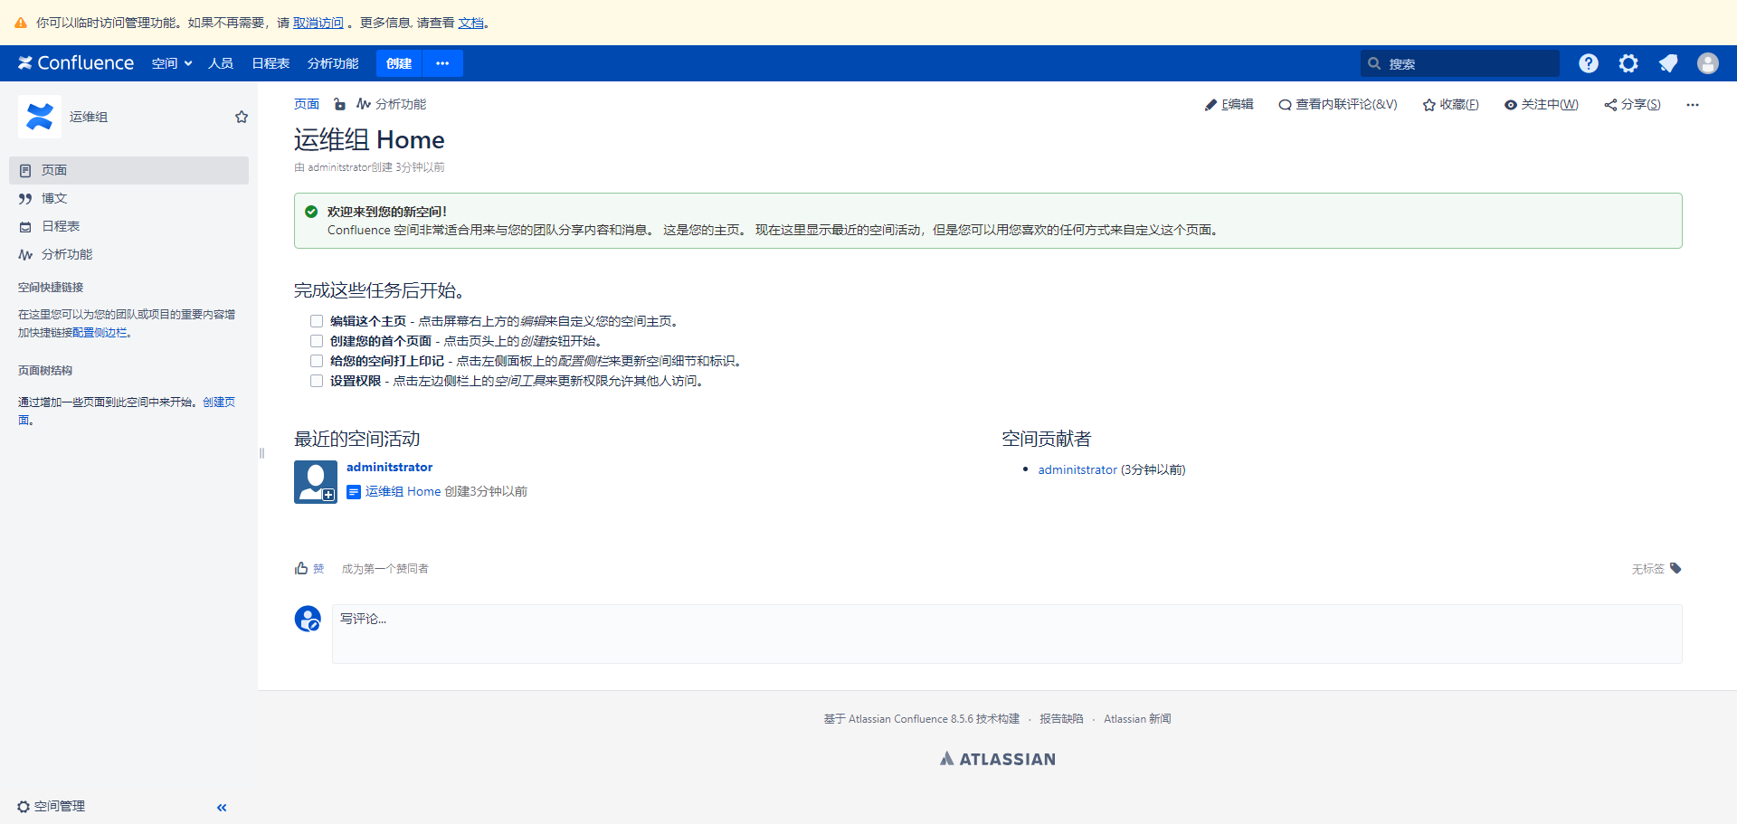Open the help question mark icon
Viewport: 1737px width, 824px height.
pyautogui.click(x=1588, y=63)
